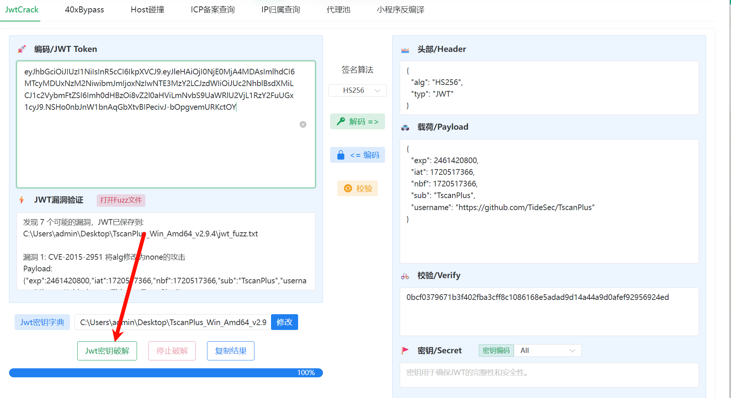Image resolution: width=731 pixels, height=398 pixels.
Task: Click the <= 编码 encode button
Action: (358, 155)
